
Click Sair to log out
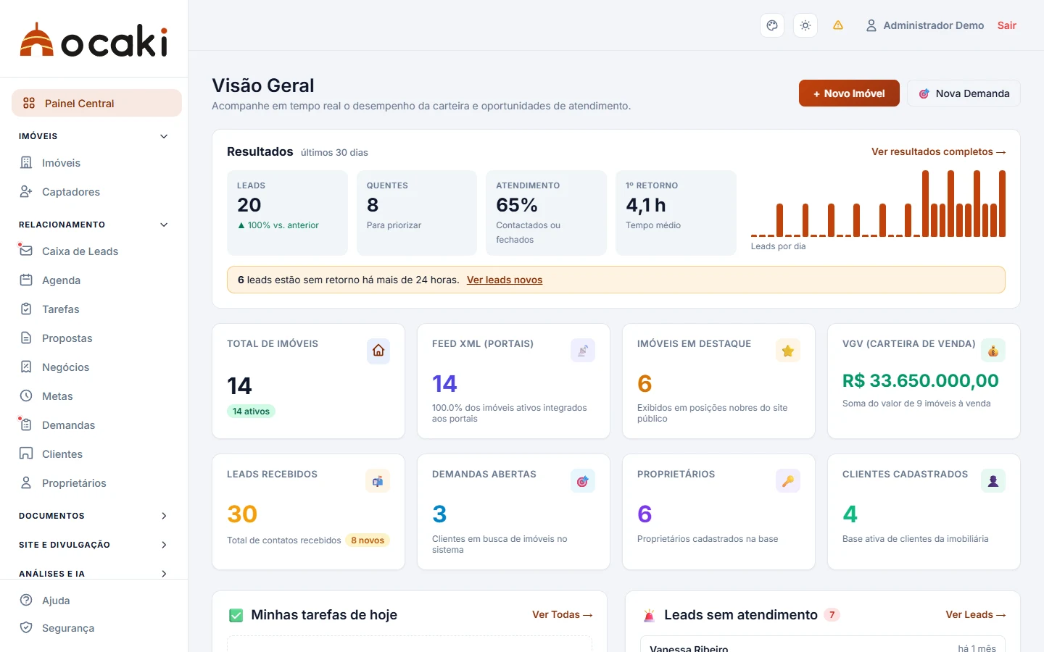1007,25
